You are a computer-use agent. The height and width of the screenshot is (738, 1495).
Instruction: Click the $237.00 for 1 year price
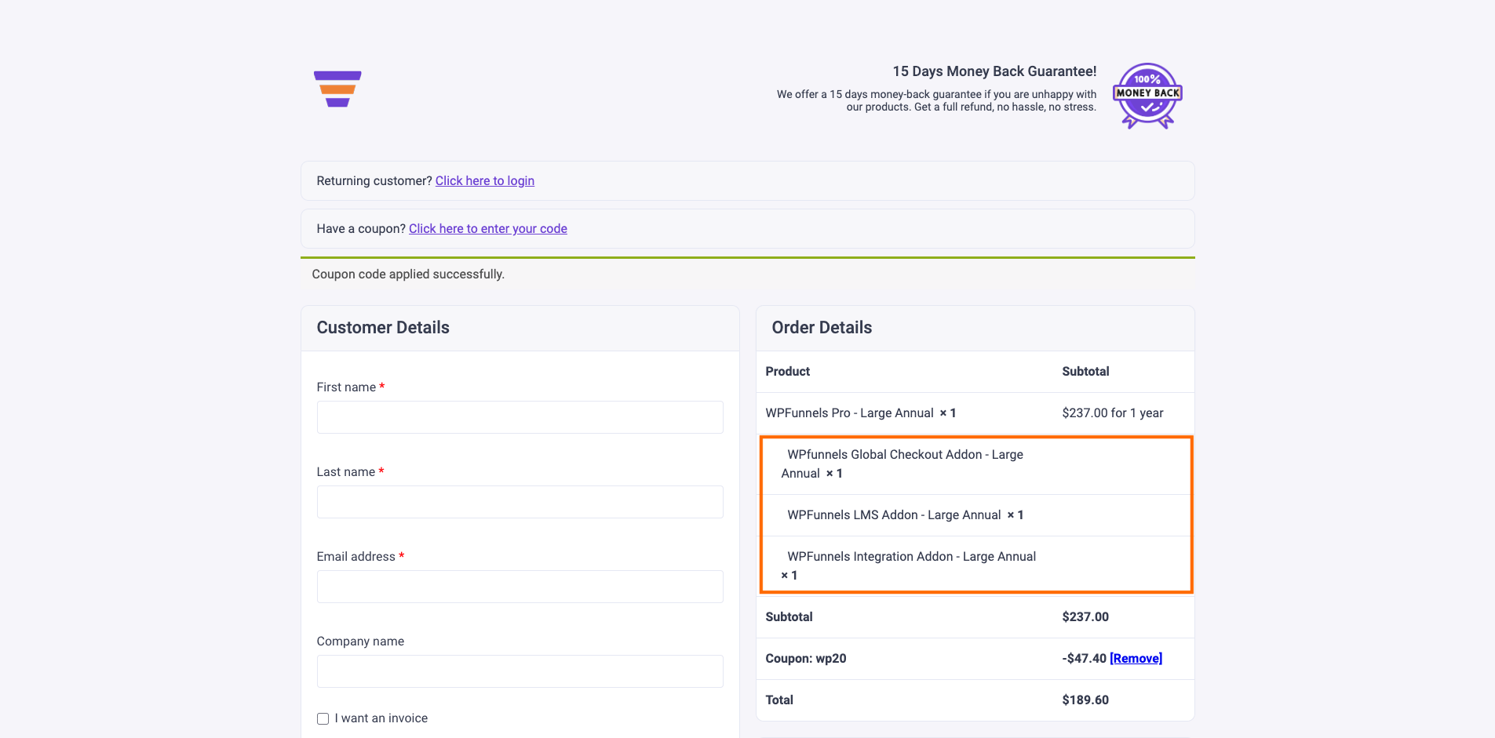coord(1112,413)
